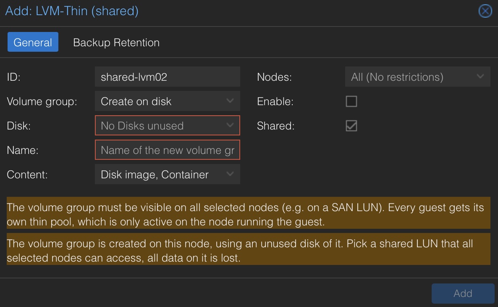This screenshot has width=498, height=307.
Task: Click the 'Name:' label
Action: point(23,150)
